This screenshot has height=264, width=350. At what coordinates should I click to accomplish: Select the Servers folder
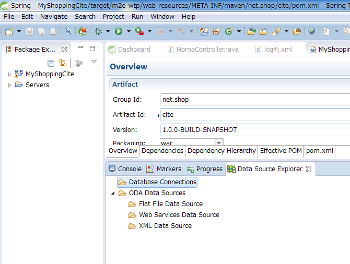(x=37, y=85)
